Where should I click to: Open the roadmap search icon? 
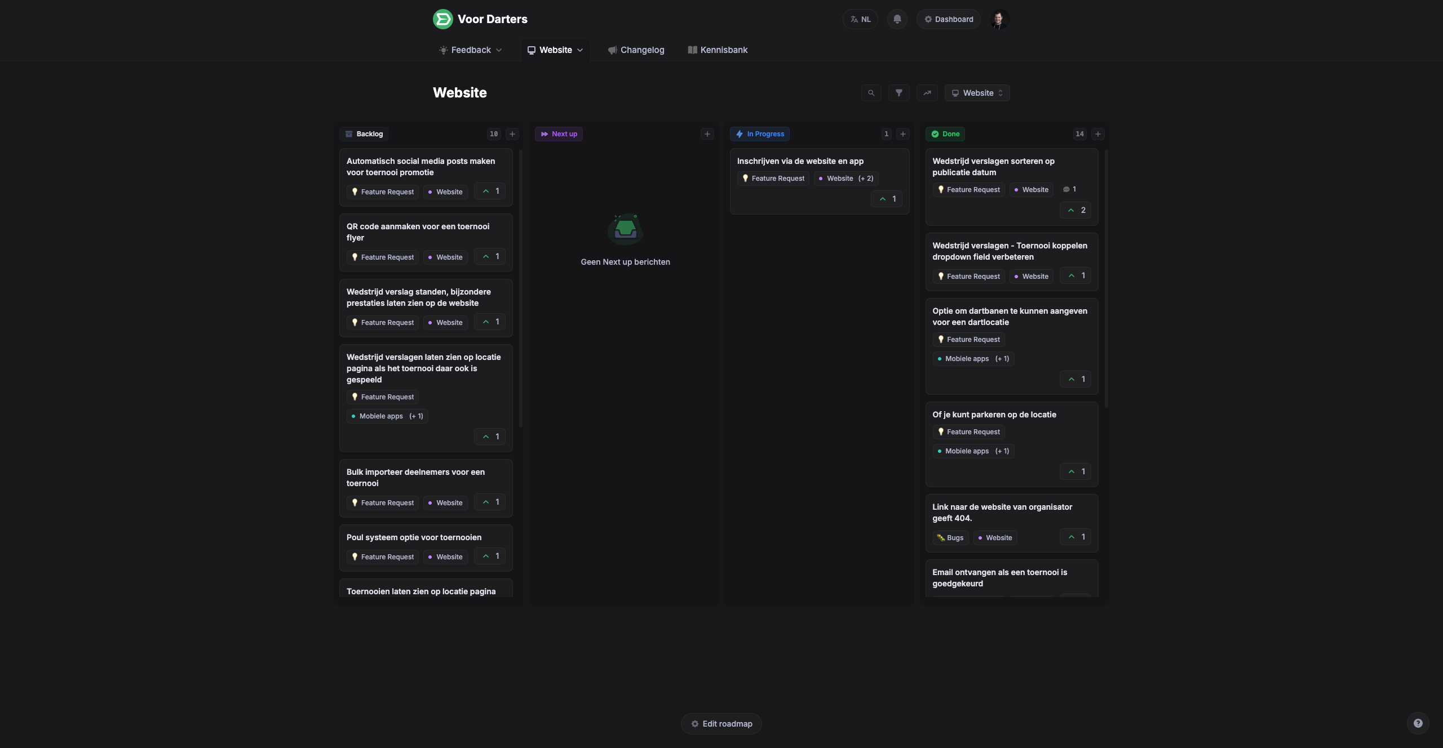pyautogui.click(x=871, y=93)
